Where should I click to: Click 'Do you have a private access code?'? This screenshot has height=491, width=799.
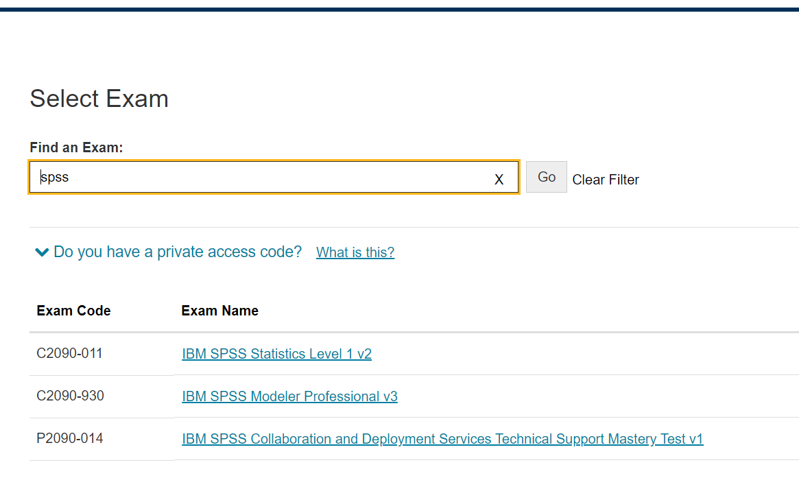178,252
